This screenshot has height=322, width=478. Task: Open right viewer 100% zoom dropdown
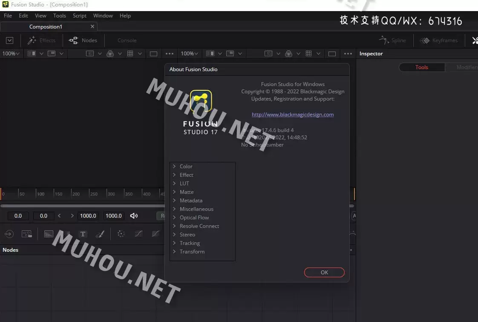tap(189, 54)
